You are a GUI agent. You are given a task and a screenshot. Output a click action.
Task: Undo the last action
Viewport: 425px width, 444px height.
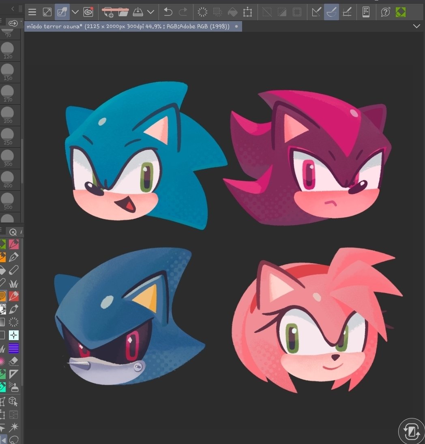[x=168, y=12]
